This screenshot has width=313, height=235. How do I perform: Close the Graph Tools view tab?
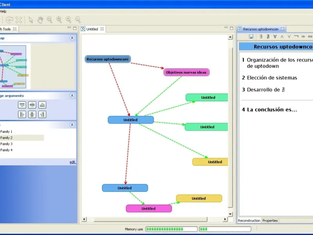point(14,29)
